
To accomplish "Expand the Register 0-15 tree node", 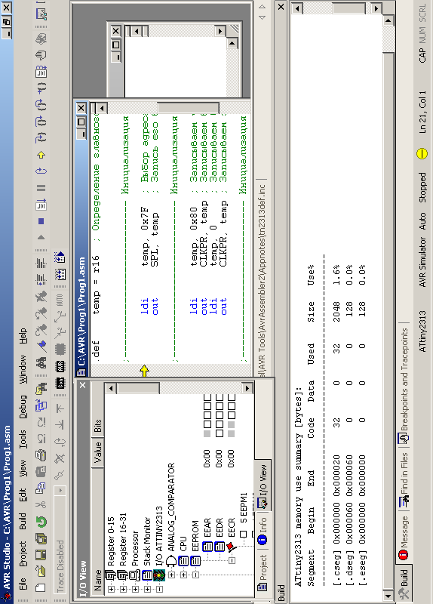I will point(111,590).
